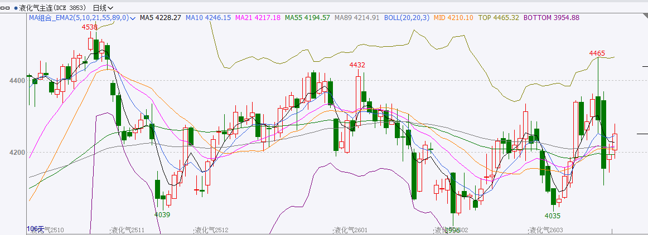This screenshot has height=235, width=648.
Task: Select the BOLL(20,20,3) indicator label
Action: click(407, 18)
